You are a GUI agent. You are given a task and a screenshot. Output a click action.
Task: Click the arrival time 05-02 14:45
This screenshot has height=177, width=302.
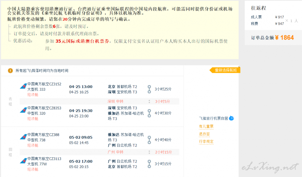click(x=79, y=143)
